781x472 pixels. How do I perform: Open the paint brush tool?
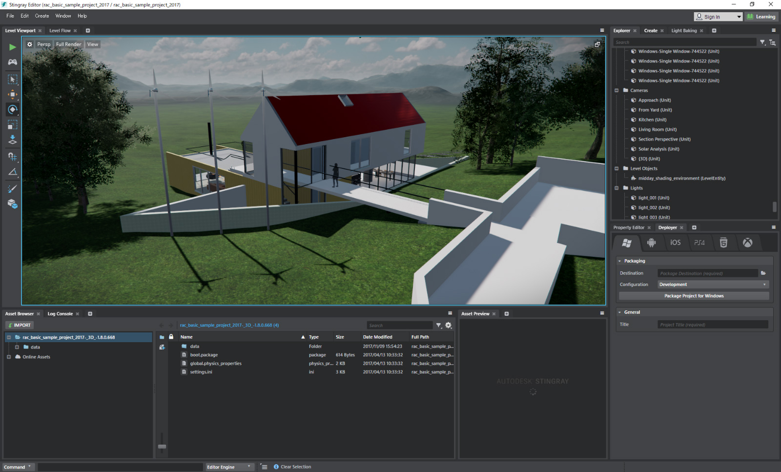point(13,188)
